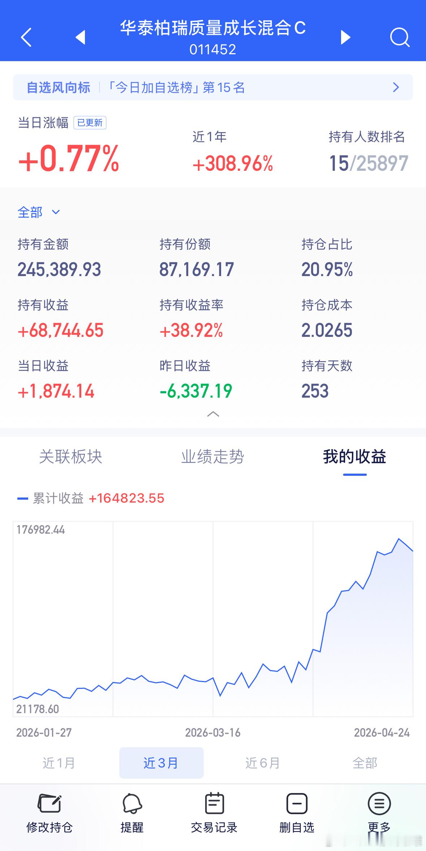Open 交易记录 calendar icon
426x851 pixels.
click(214, 804)
